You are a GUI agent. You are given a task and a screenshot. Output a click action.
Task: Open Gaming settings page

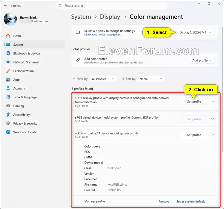tap(34, 106)
